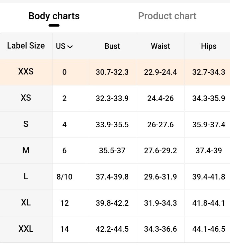Select the XL label size cell
This screenshot has height=245, width=230.
tap(26, 203)
